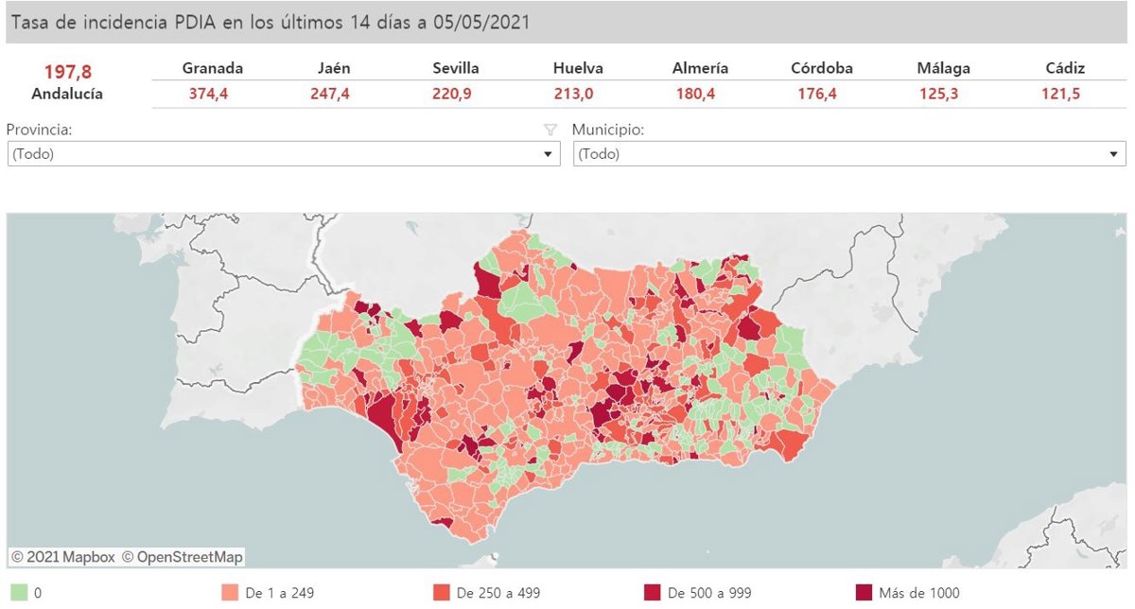Click the Huelva column header
The height and width of the screenshot is (609, 1135).
(x=578, y=68)
